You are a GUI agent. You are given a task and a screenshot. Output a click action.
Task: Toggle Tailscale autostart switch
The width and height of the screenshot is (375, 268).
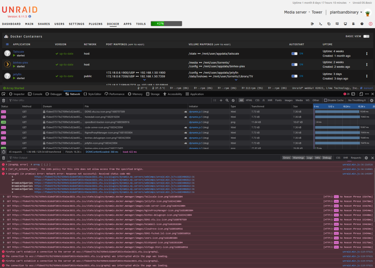coord(294,54)
